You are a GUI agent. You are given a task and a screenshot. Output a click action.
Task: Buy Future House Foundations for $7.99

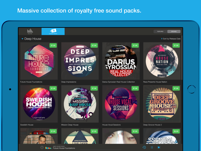(53, 46)
